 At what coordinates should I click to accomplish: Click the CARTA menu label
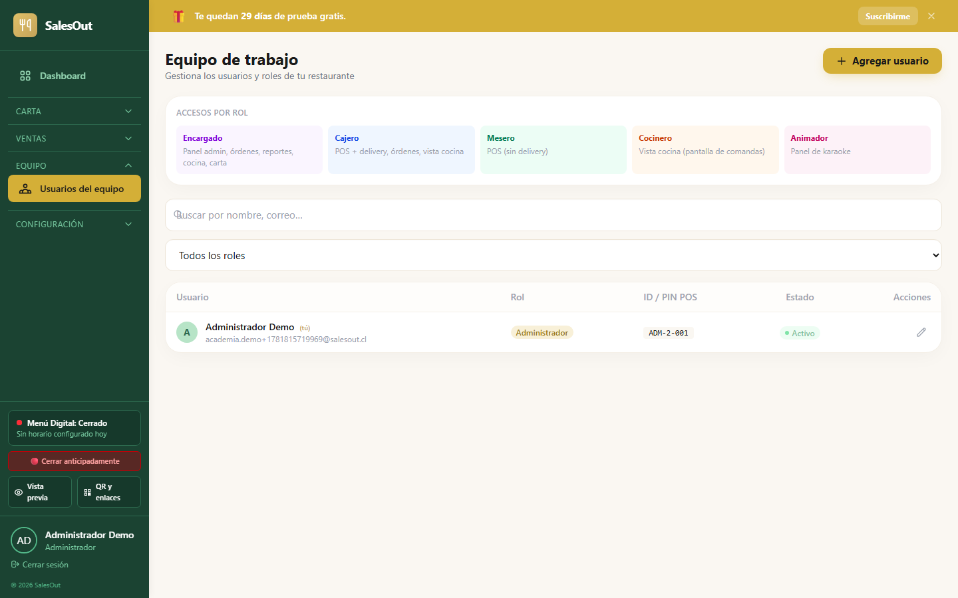29,112
